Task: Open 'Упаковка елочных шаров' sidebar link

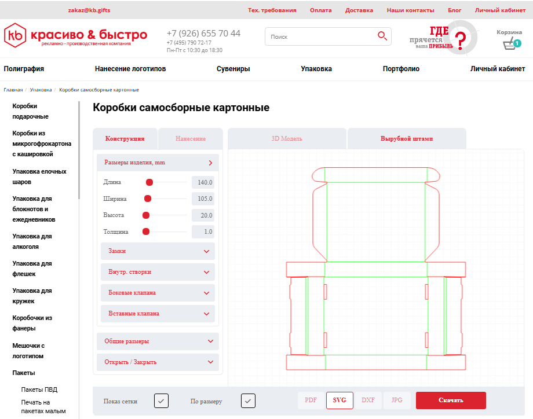Action: (39, 177)
